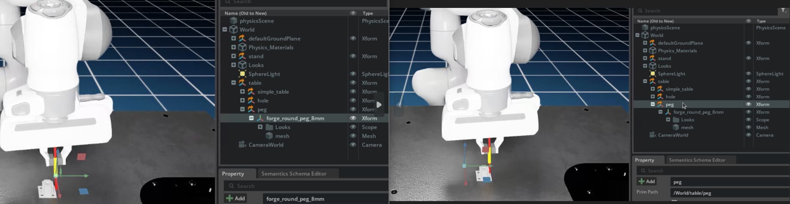Toggle mesh visibility in right stage panel
This screenshot has width=790, height=204.
tap(748, 127)
